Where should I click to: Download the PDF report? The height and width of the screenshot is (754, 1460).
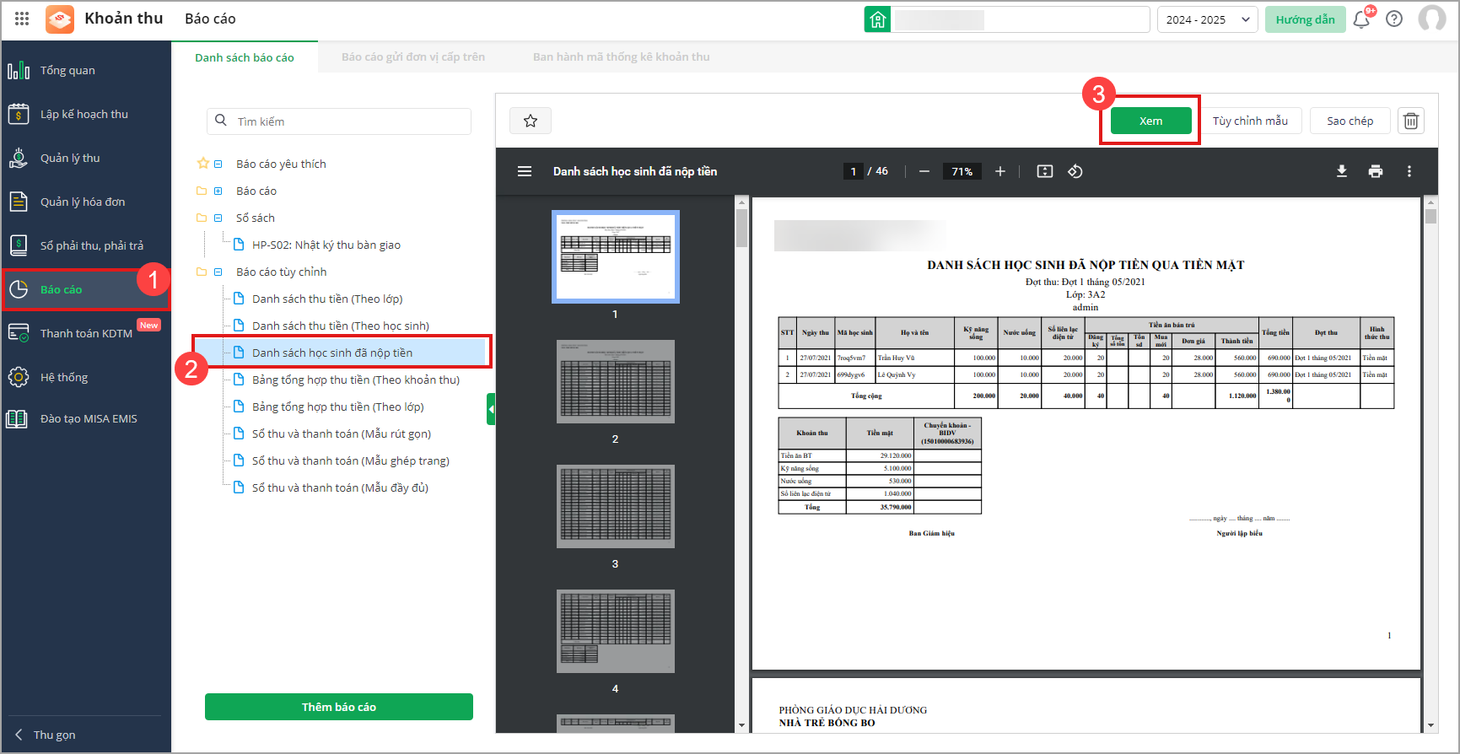1341,171
